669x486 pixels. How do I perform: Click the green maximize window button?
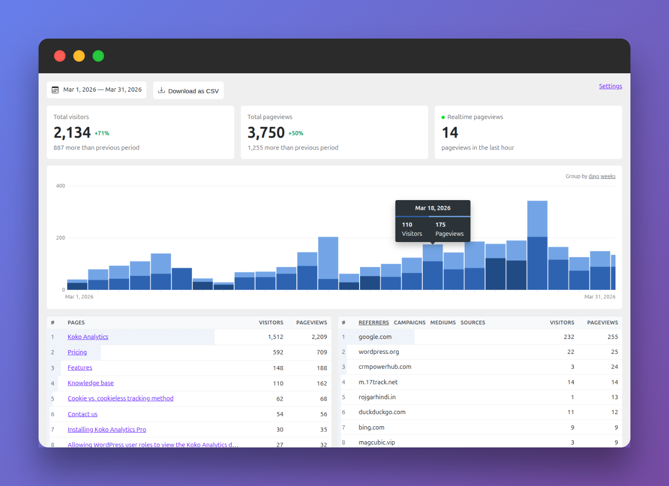tap(98, 56)
